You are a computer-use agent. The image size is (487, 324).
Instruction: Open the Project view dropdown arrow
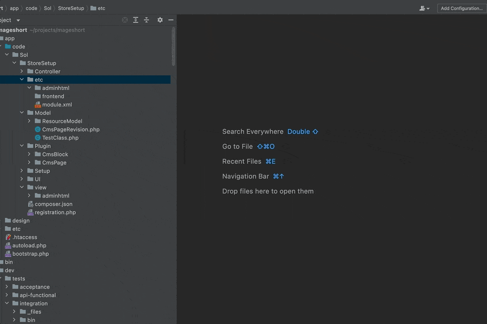pos(18,20)
